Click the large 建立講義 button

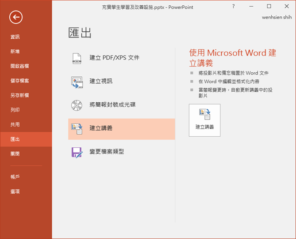(205, 120)
